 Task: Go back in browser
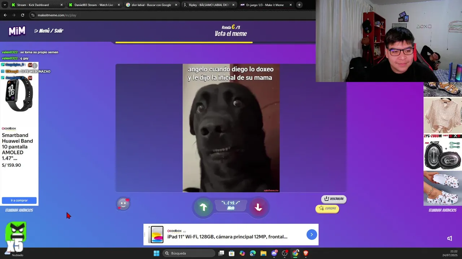(x=5, y=15)
